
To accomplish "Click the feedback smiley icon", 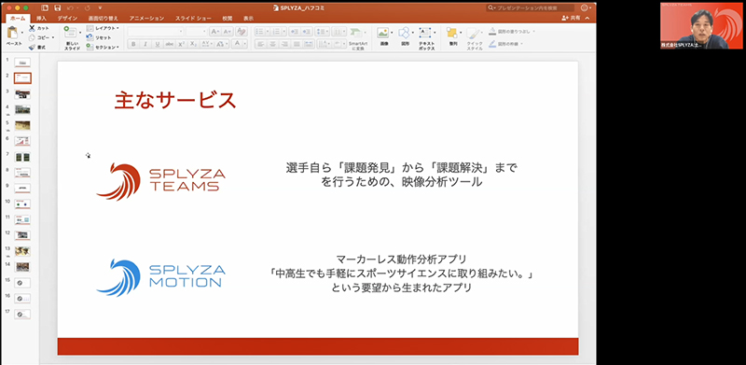I will pyautogui.click(x=585, y=8).
